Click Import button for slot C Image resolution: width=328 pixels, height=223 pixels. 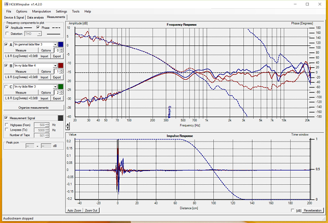coord(44,98)
